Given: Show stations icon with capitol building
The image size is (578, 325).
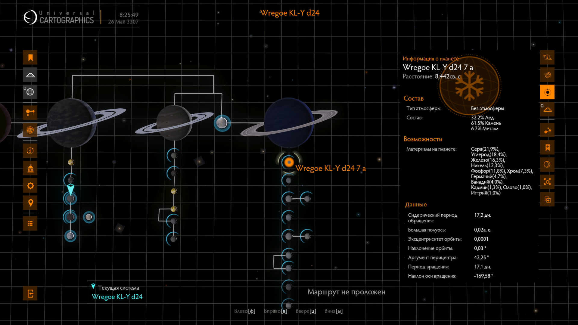Looking at the screenshot, I should coord(30,168).
